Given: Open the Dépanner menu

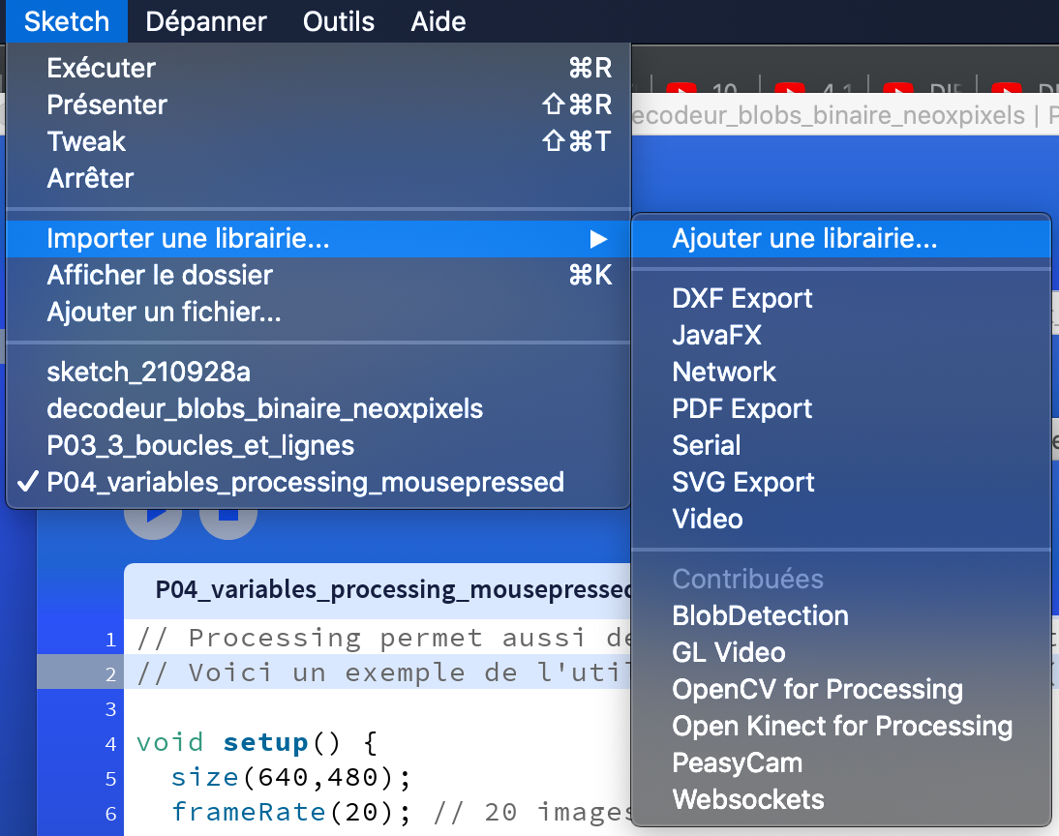Looking at the screenshot, I should click(206, 21).
